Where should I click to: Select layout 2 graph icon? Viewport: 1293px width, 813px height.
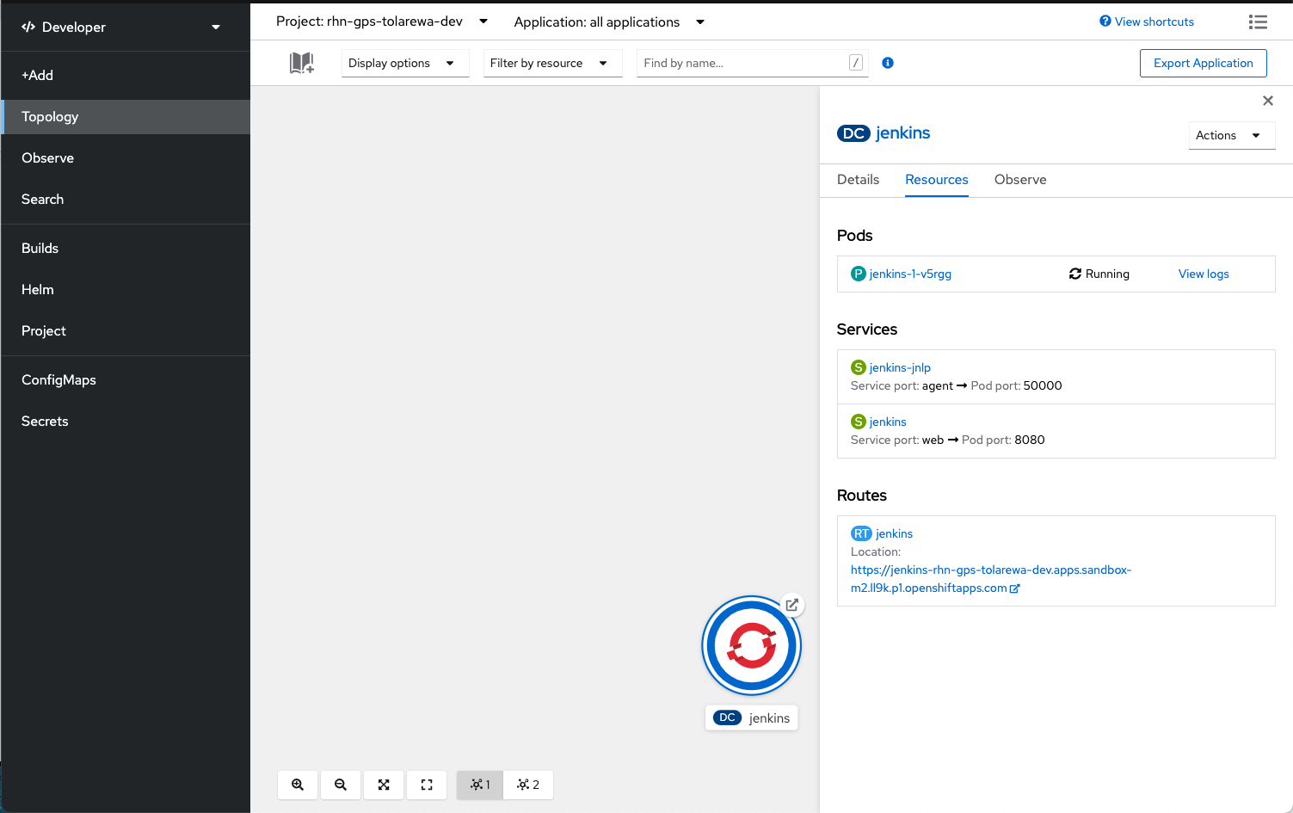(528, 785)
